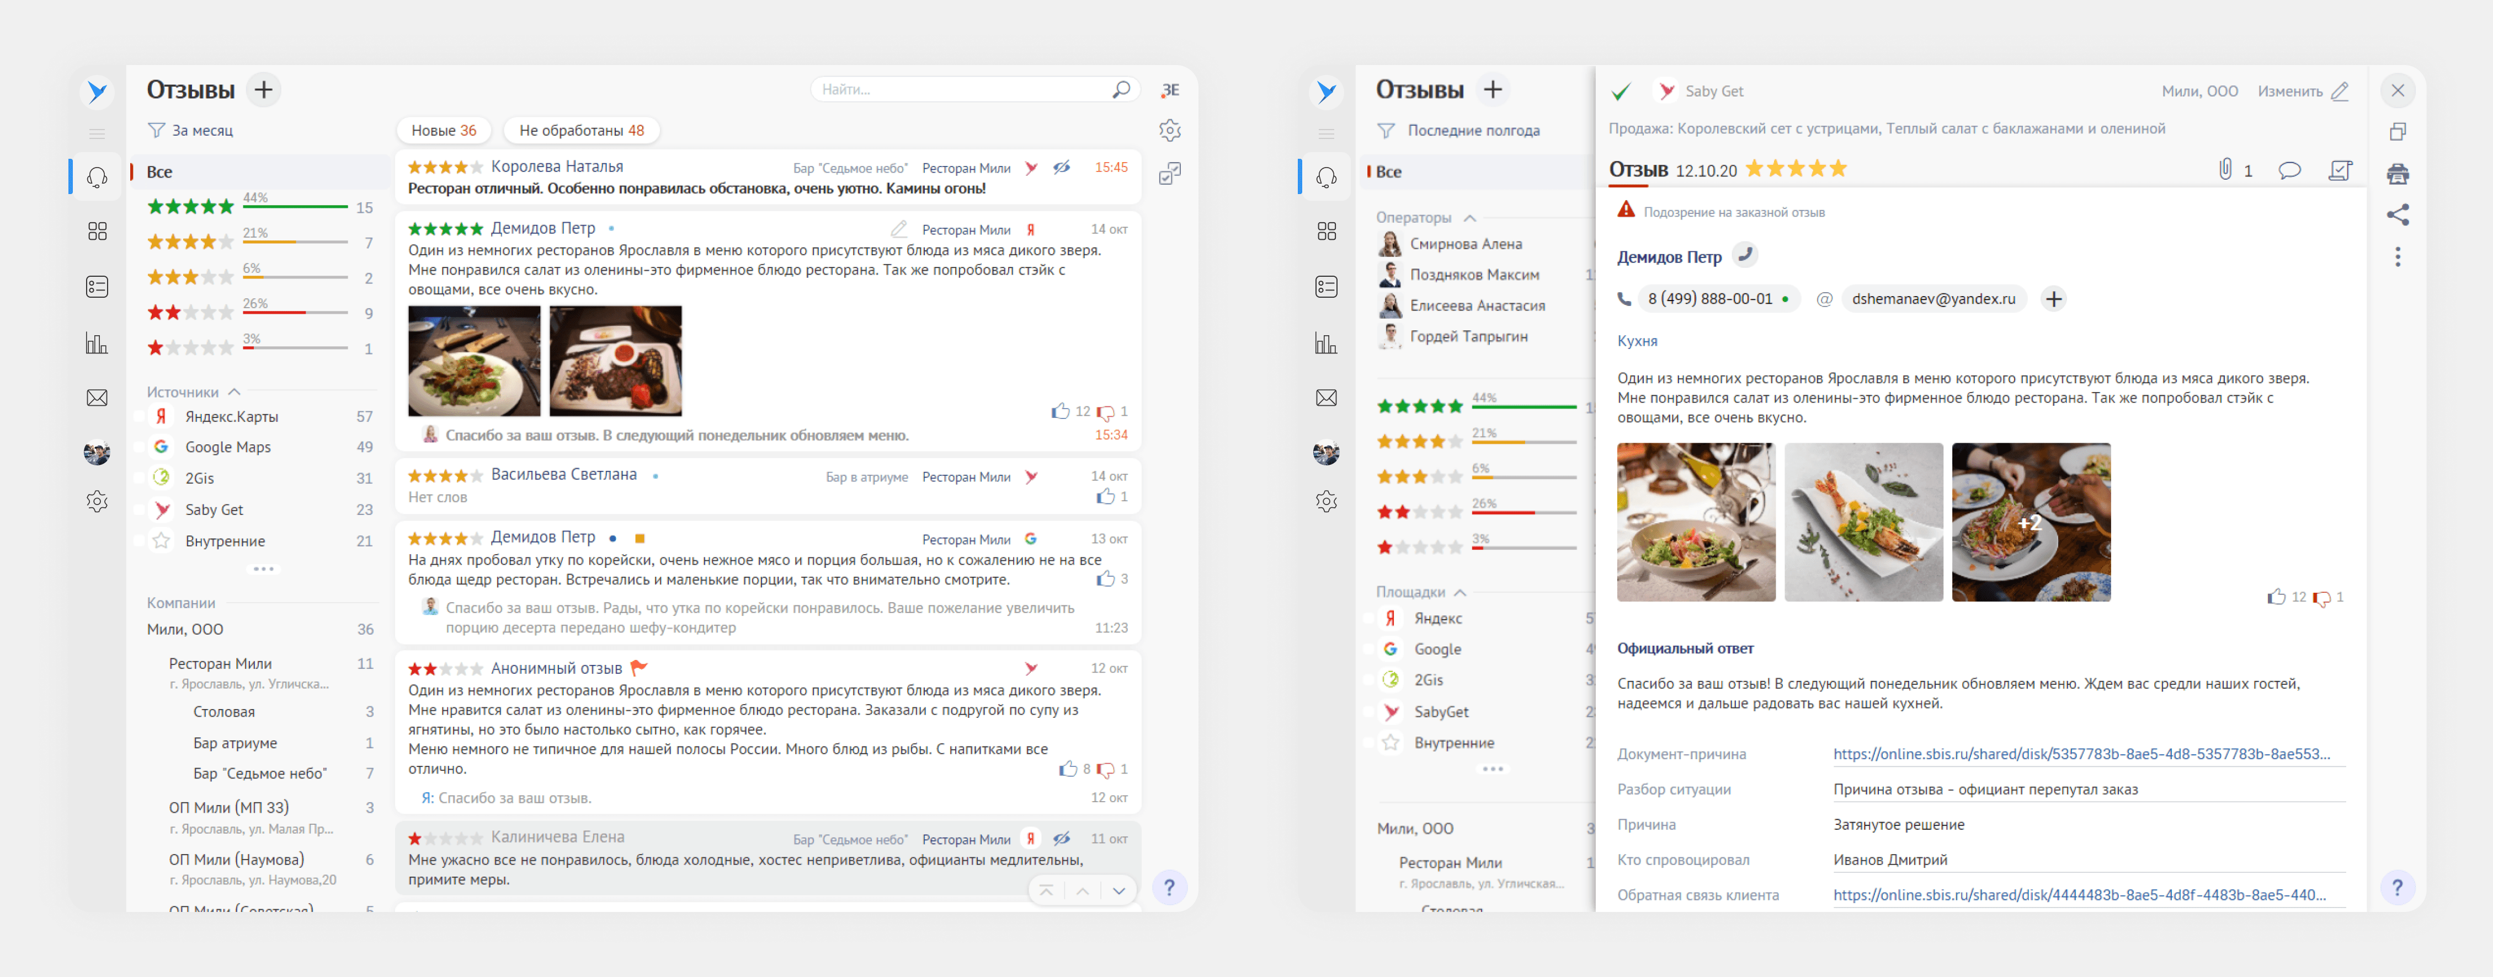Check the Яндекс.Карты source checkbox

(140, 417)
